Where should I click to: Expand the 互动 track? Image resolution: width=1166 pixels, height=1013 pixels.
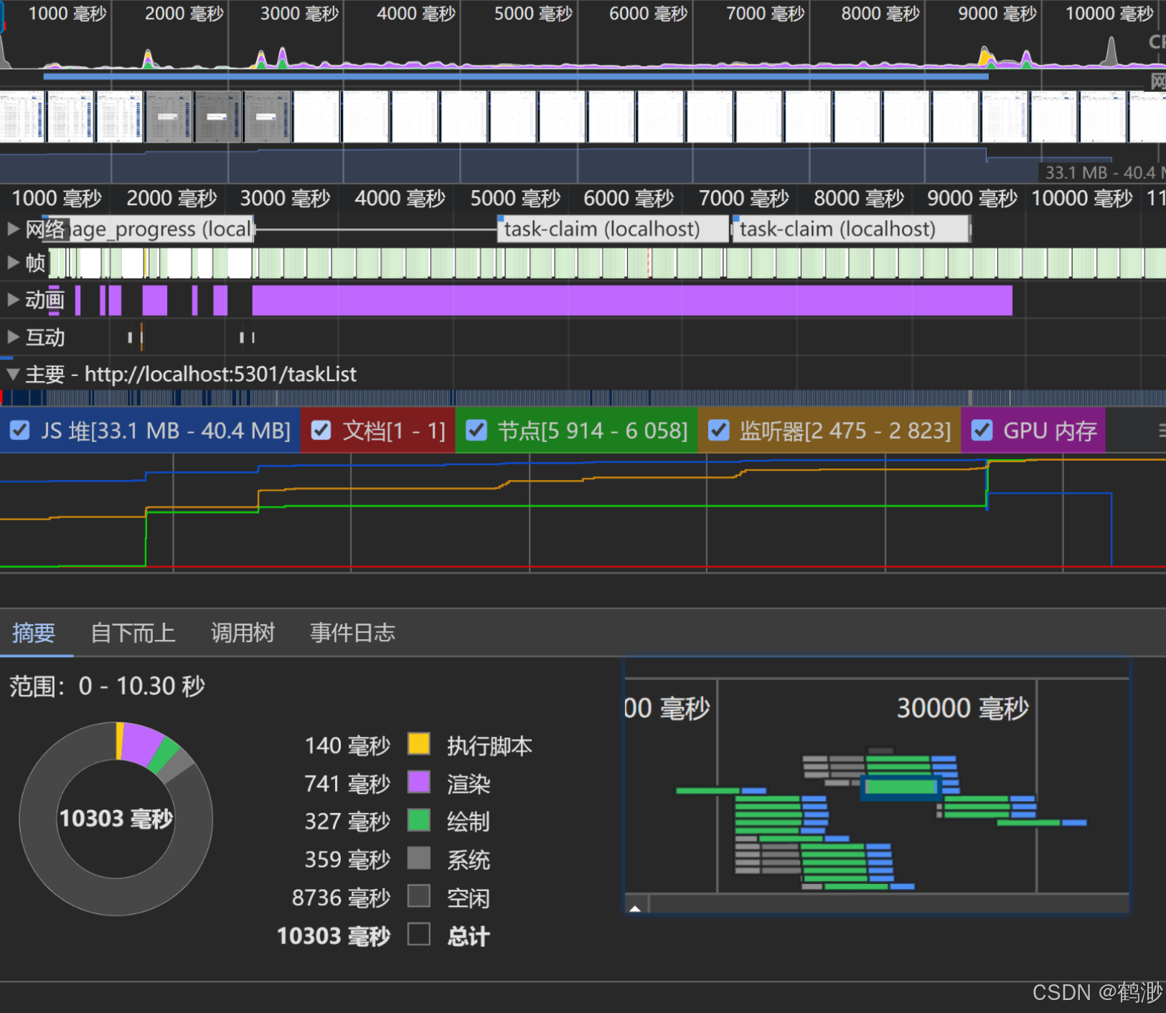13,336
